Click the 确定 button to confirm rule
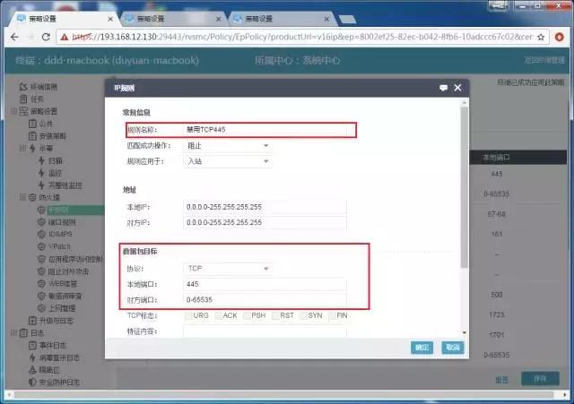The height and width of the screenshot is (404, 574). (421, 347)
